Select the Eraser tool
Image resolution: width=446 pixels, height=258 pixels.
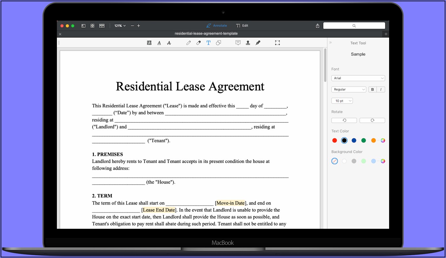[x=198, y=43]
